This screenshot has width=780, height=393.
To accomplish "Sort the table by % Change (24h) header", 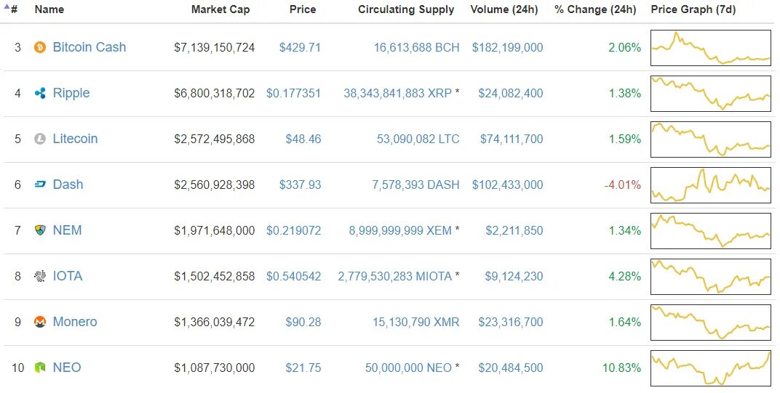I will pos(595,9).
